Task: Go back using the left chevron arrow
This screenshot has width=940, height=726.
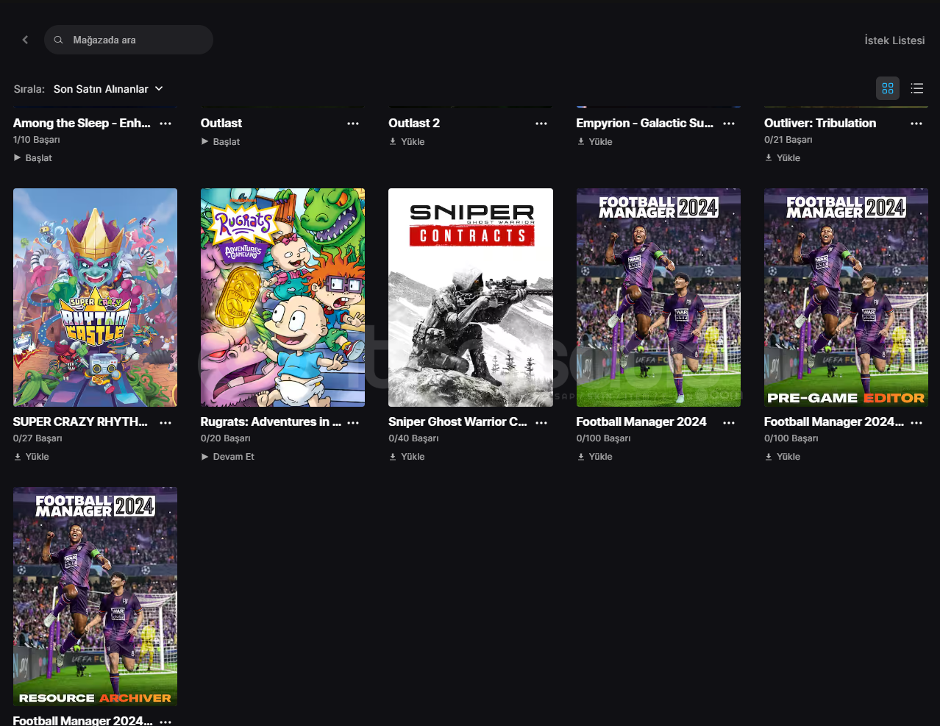Action: coord(25,40)
